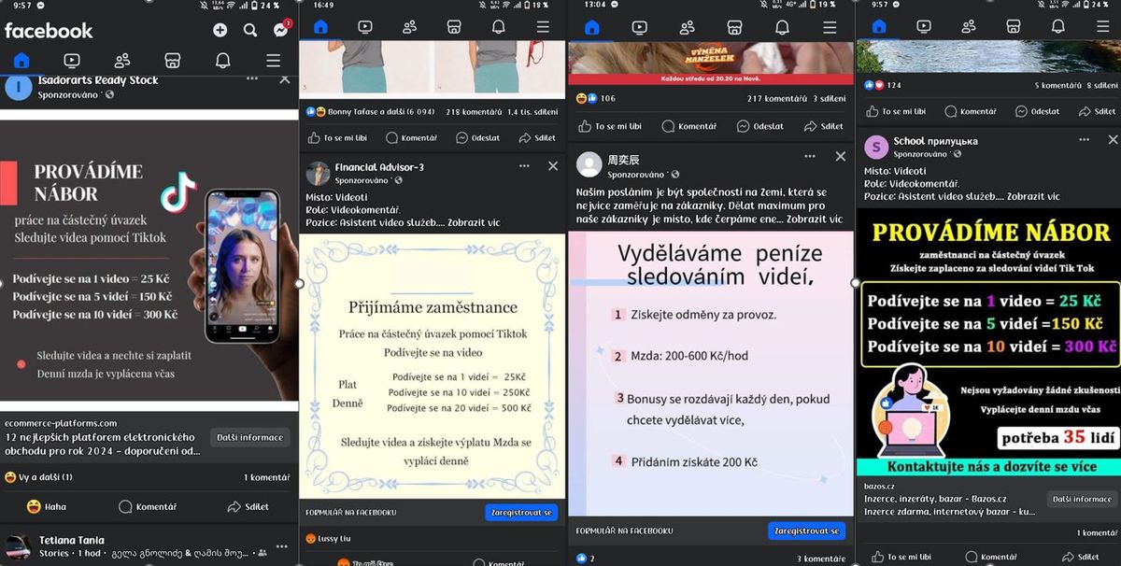Open Tetiana Tania's story avatar
1121x566 pixels.
[x=18, y=547]
